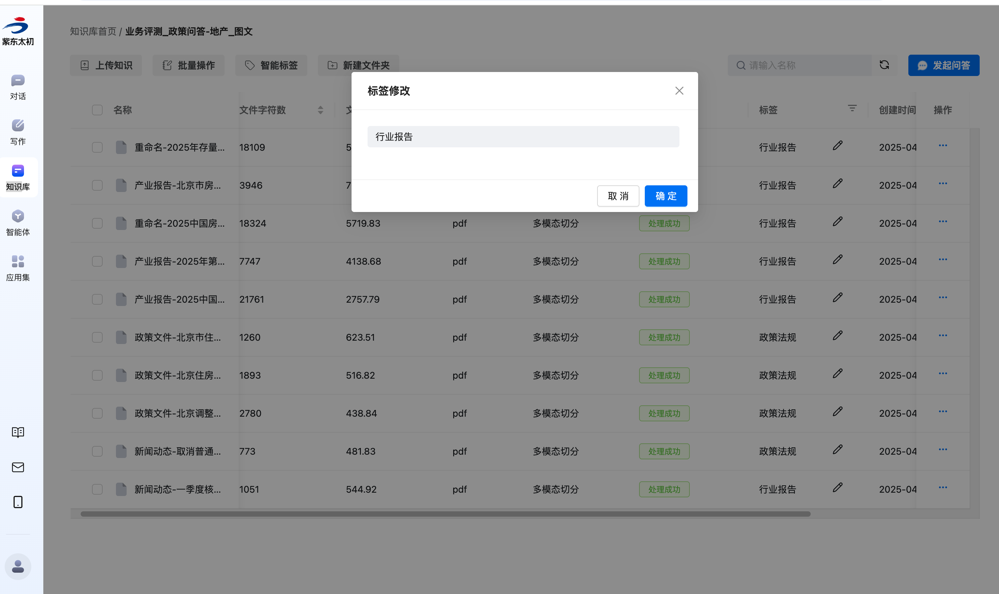Open more actions menu for 政策文件-北京调整 row
The height and width of the screenshot is (594, 999).
[x=943, y=411]
